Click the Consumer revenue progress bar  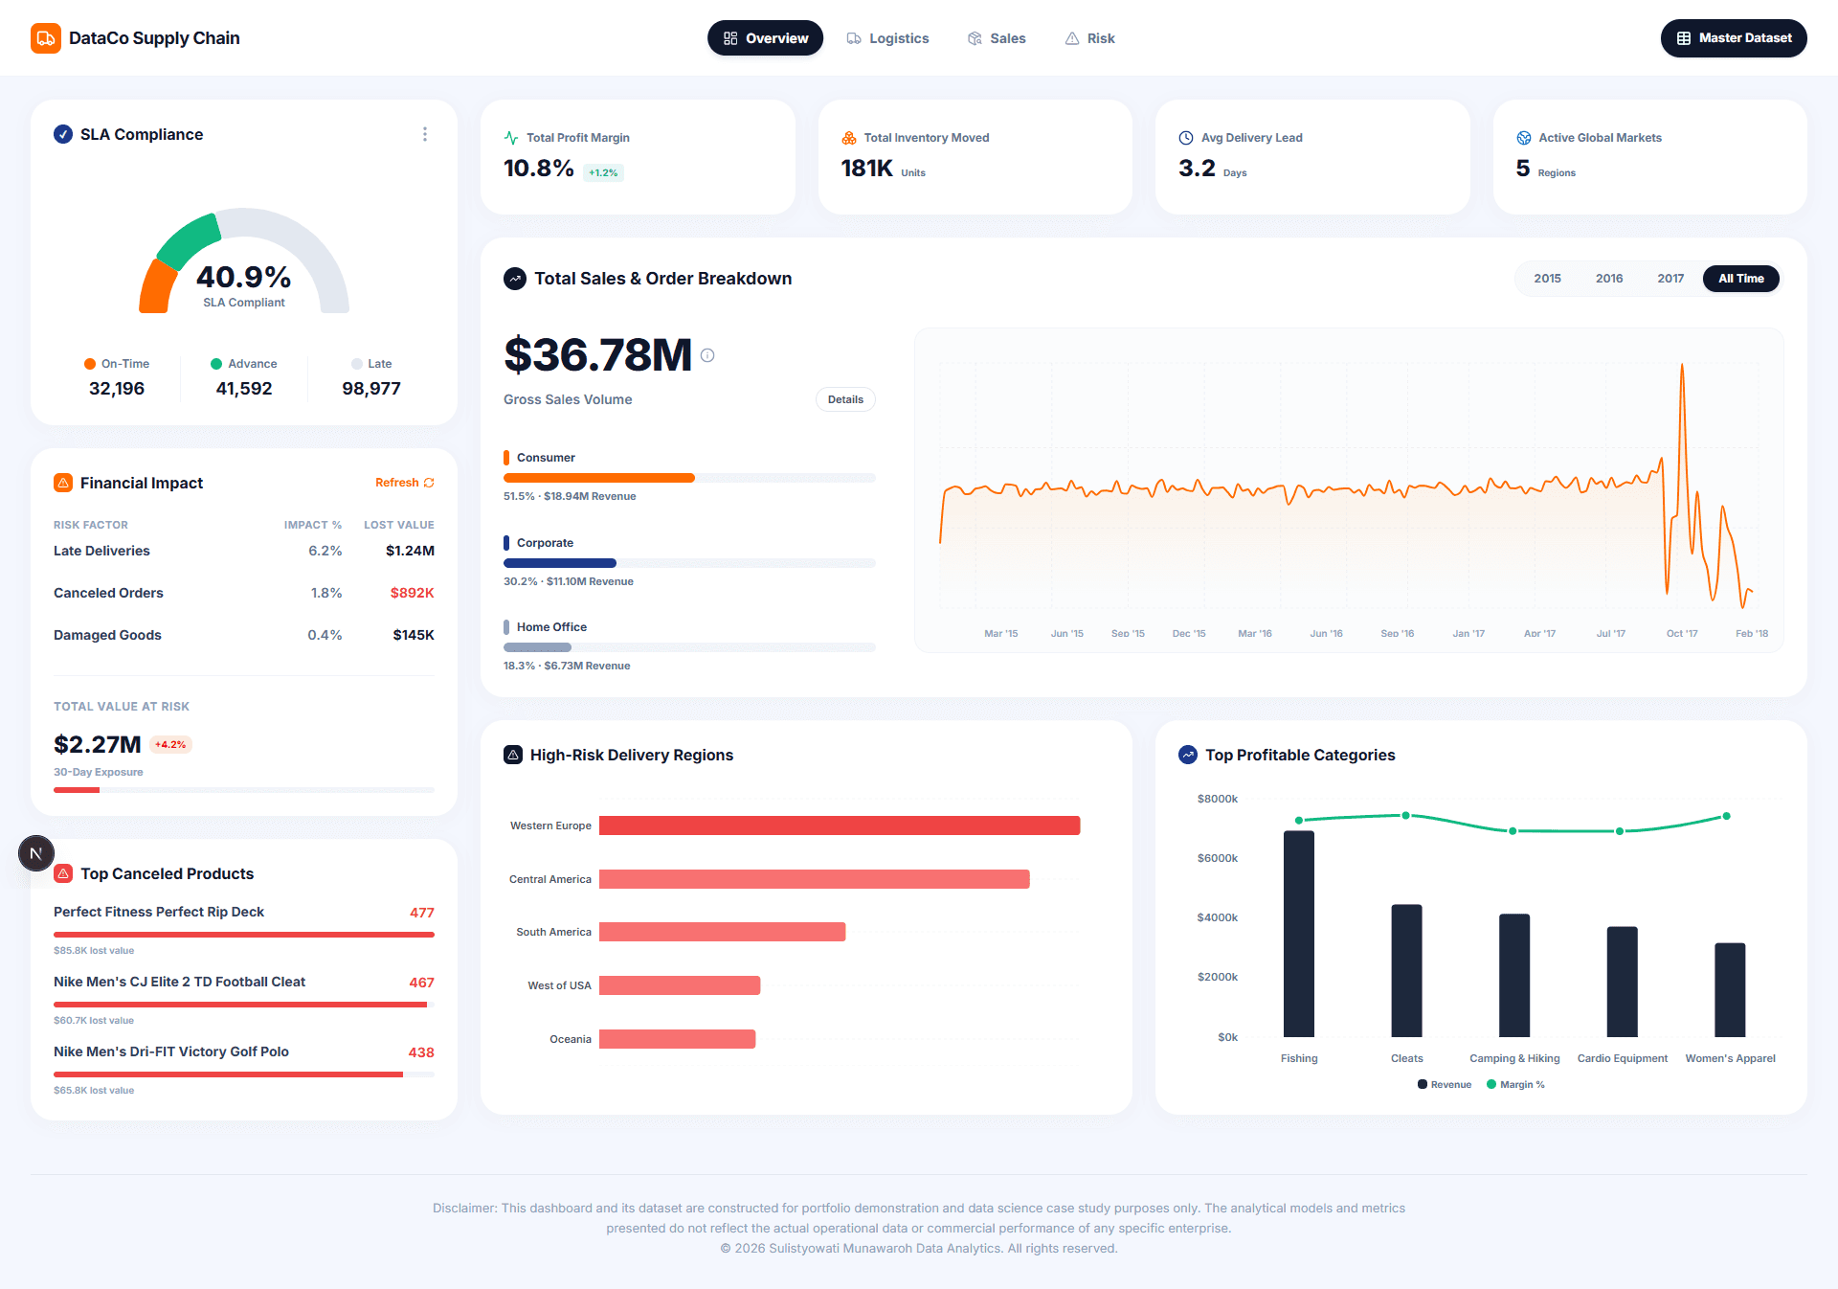click(689, 478)
